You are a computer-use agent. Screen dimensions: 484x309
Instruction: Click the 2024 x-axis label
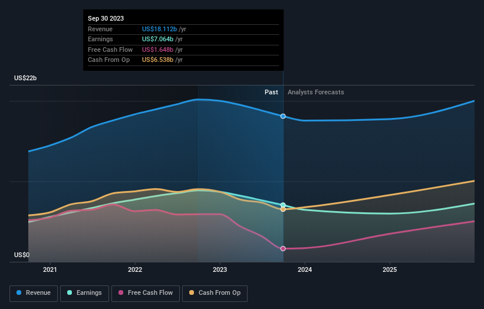coord(305,270)
